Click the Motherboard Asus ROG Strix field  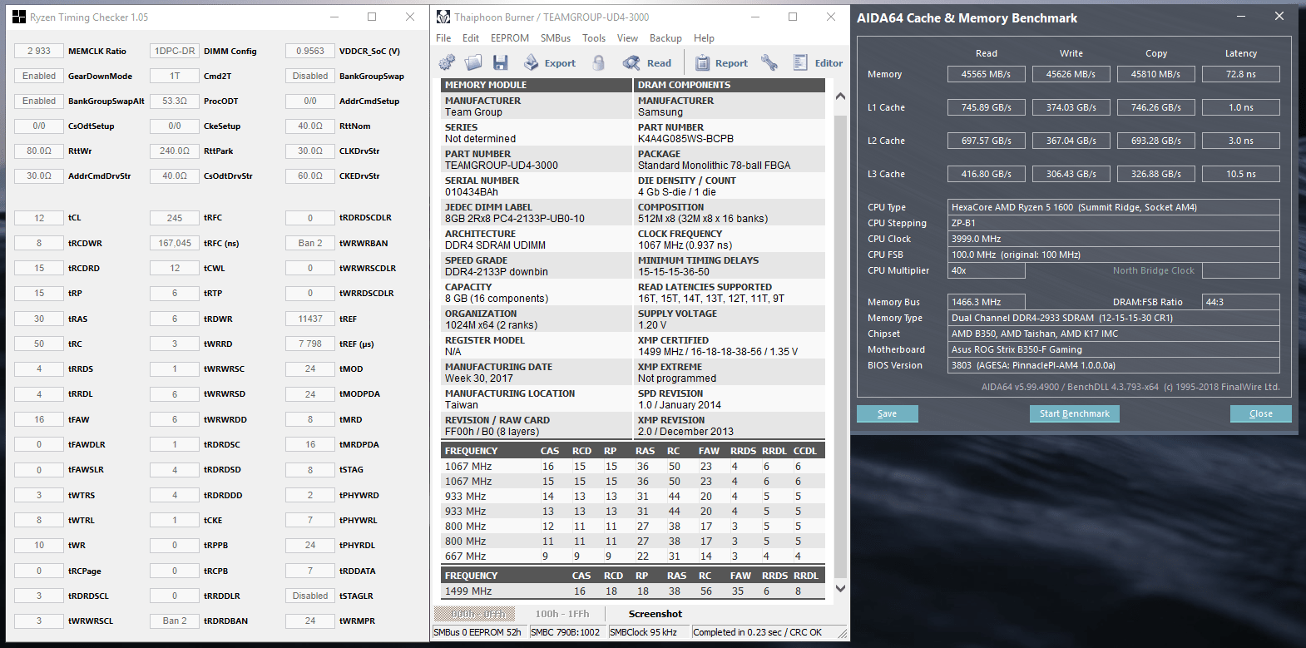point(1114,349)
